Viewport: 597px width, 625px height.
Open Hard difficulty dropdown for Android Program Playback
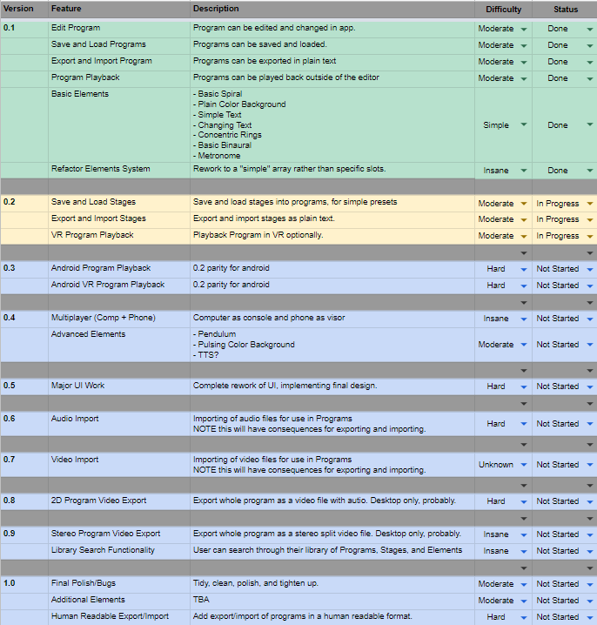[x=524, y=270]
